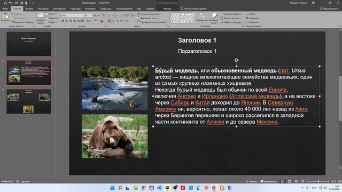This screenshot has width=342, height=192.
Task: Click the Tell Me search field
Action: [x=194, y=9]
